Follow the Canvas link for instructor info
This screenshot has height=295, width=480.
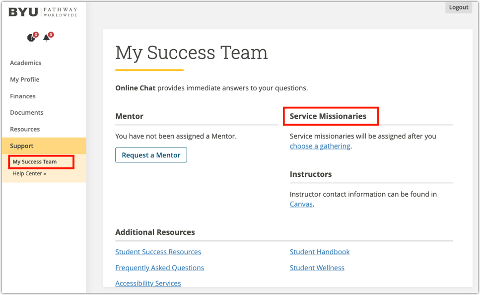click(301, 204)
